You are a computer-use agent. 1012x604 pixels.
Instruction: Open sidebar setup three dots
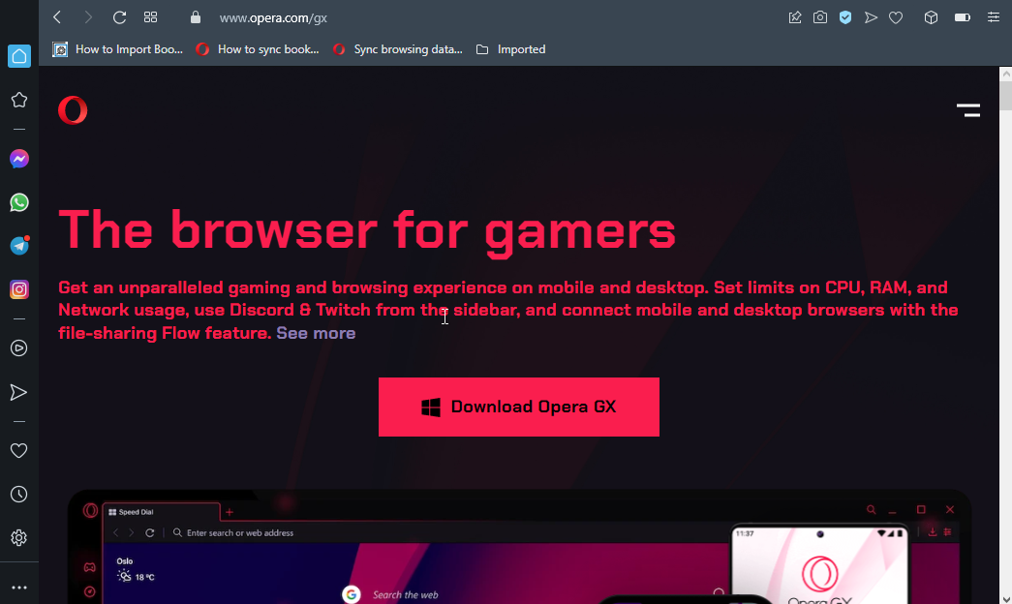(18, 588)
